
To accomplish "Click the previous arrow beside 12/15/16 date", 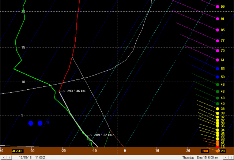I will coord(4,157).
